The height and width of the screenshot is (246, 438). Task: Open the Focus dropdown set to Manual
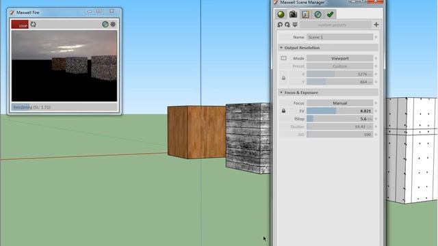coord(339,103)
